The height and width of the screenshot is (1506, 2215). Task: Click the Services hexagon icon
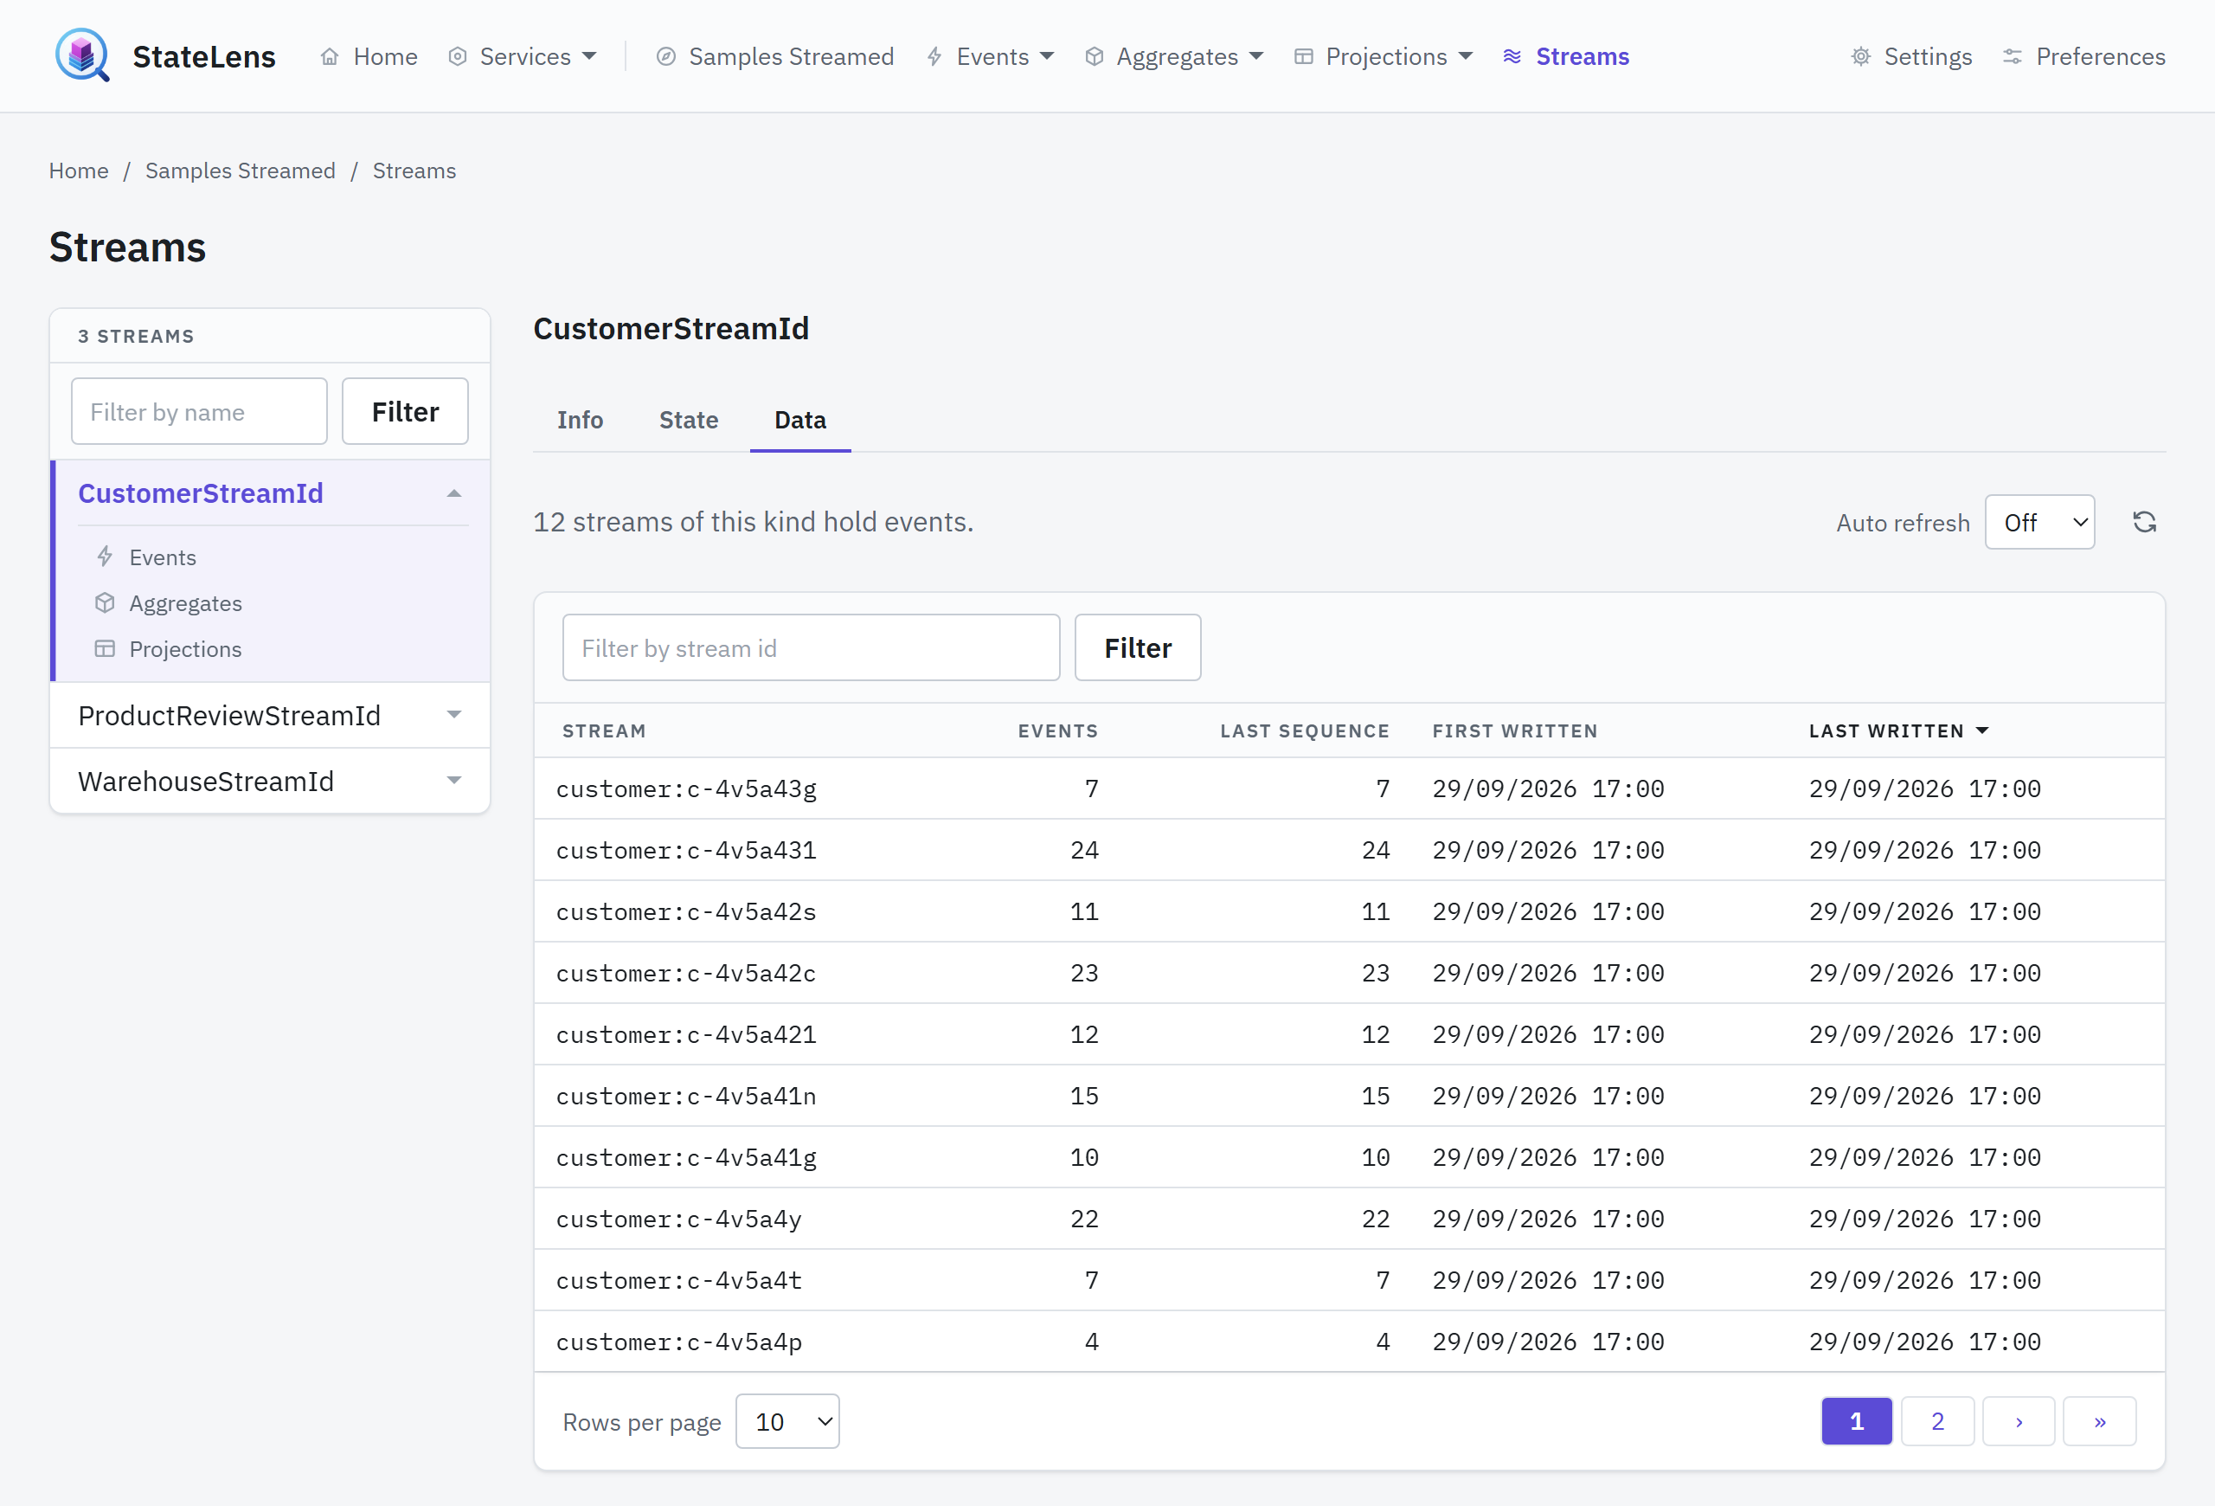tap(458, 56)
